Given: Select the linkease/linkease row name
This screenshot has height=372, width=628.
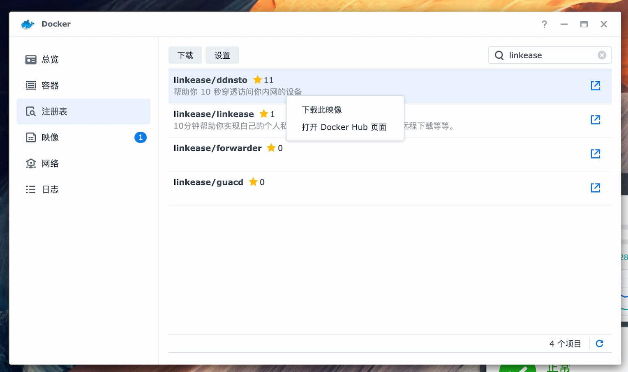Looking at the screenshot, I should point(214,114).
